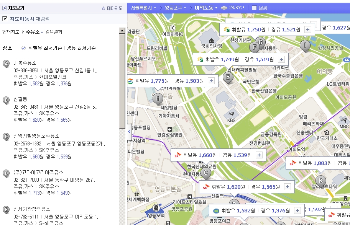Click the S-oil logo on 1,750원 popup
The width and height of the screenshot is (350, 225).
tap(227, 29)
